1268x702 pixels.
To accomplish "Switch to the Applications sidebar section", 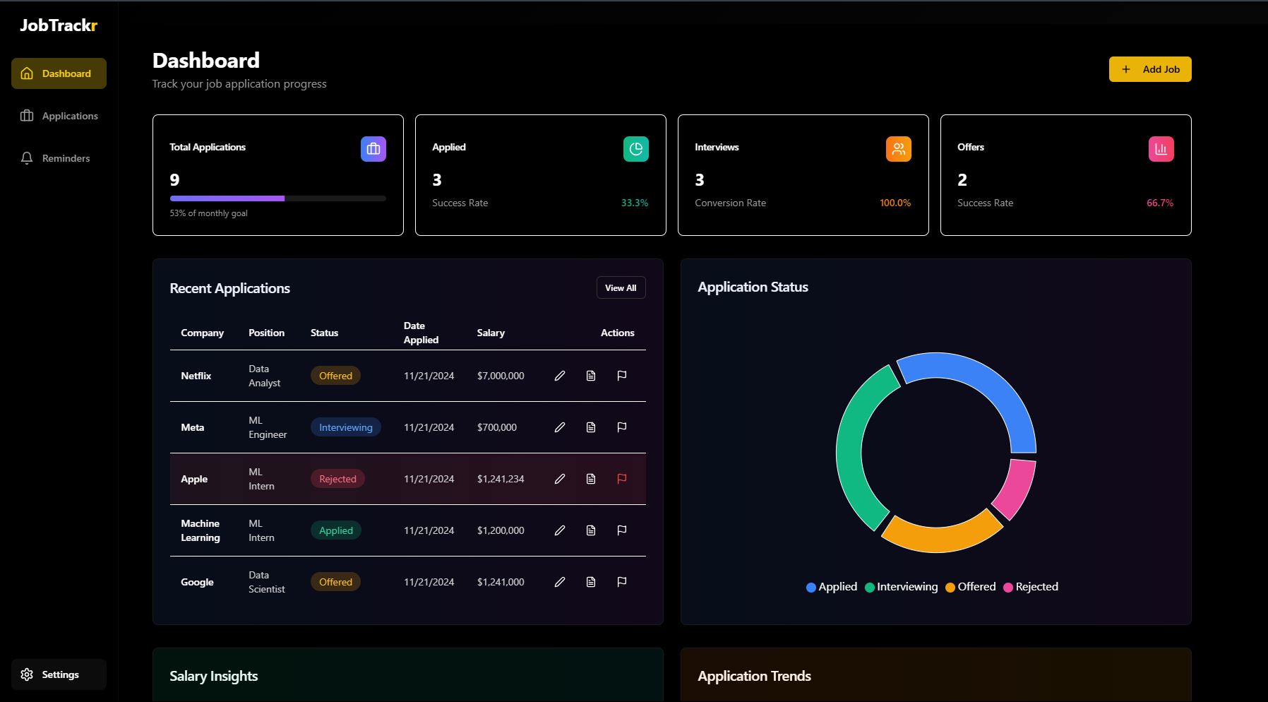I will tap(70, 116).
